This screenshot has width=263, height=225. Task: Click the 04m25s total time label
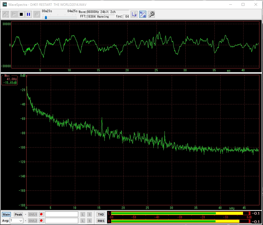point(72,11)
